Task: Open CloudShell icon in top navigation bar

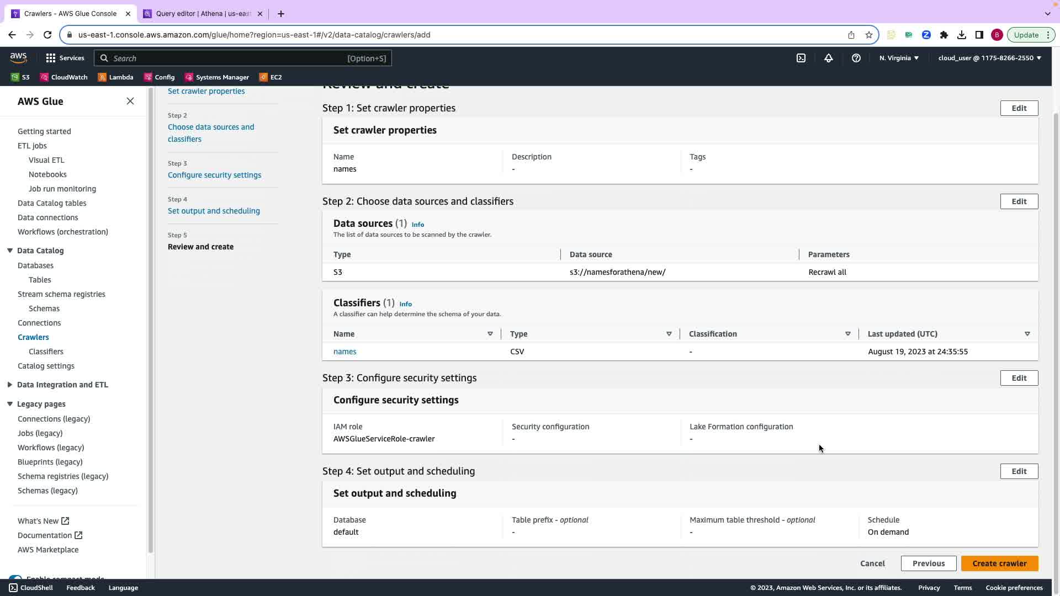Action: pos(801,58)
